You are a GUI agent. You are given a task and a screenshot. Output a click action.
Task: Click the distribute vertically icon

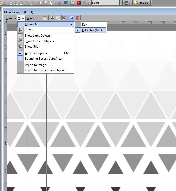50,3
